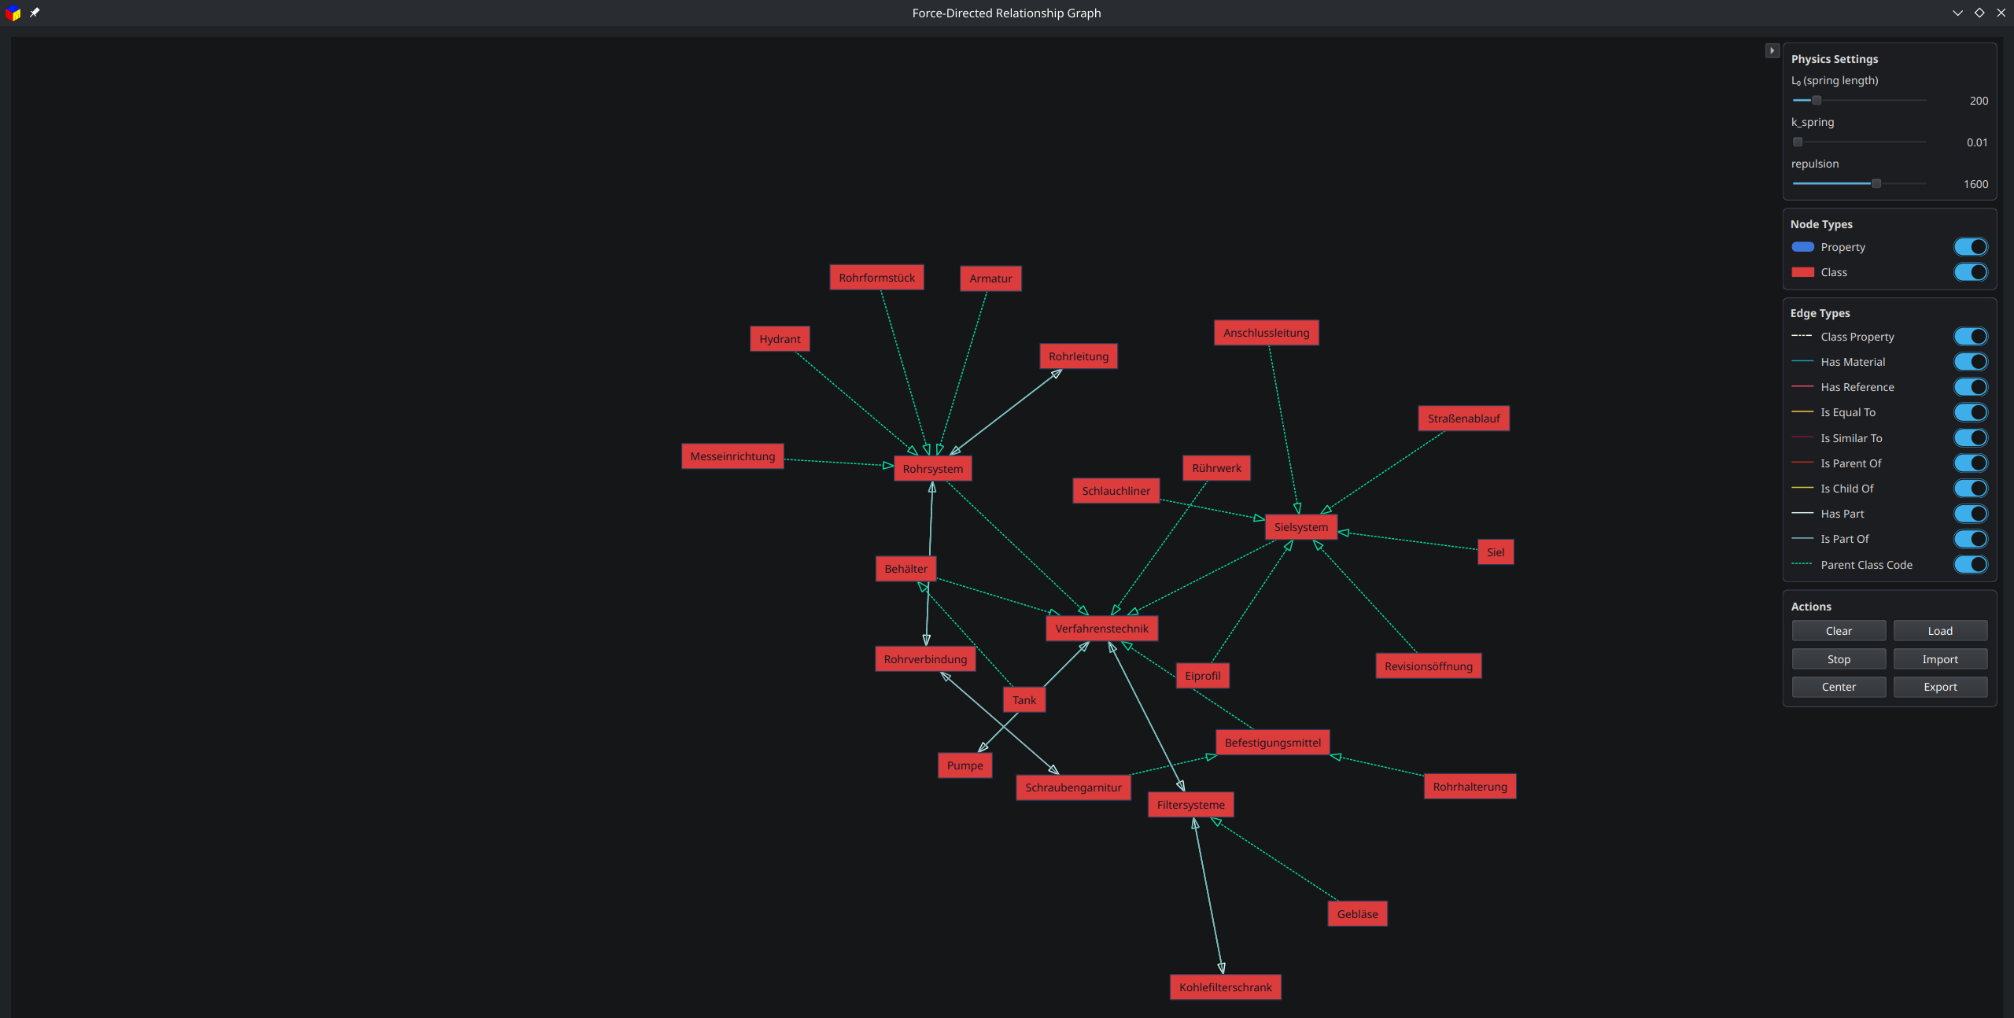Disable the Class node type toggle
The width and height of the screenshot is (2014, 1018).
pyautogui.click(x=1971, y=272)
